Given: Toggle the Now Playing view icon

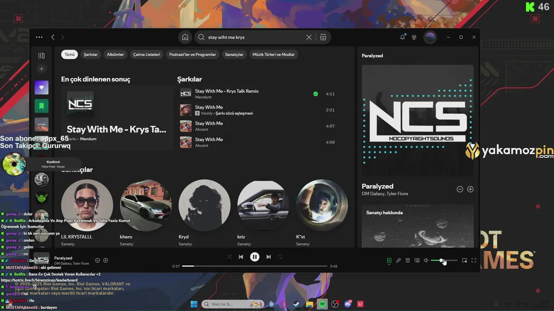Looking at the screenshot, I should [389, 260].
